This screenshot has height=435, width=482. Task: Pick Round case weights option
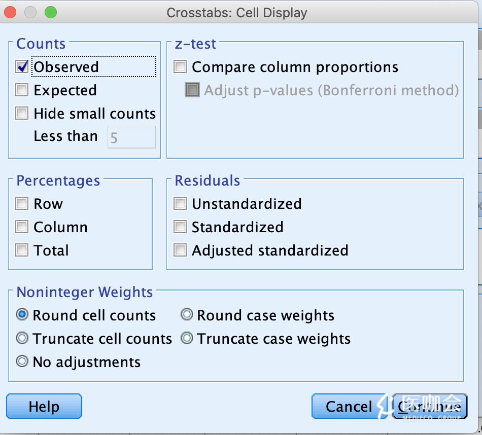point(187,315)
